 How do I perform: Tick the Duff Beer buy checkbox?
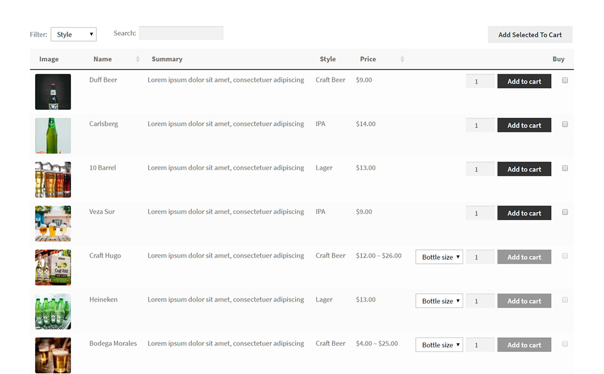point(565,80)
